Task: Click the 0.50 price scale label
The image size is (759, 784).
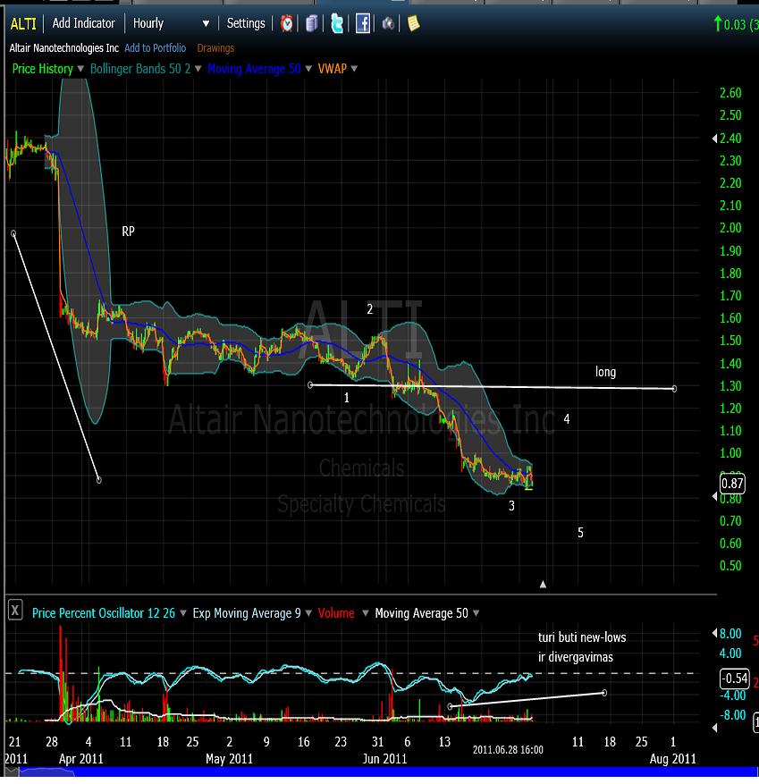Action: [730, 566]
